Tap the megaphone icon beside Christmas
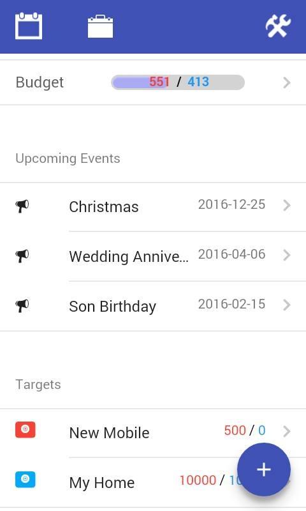Viewport: 306px width, 511px height. click(x=22, y=206)
